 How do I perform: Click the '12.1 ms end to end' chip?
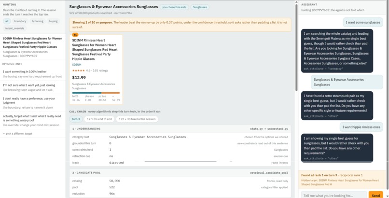tap(99, 119)
